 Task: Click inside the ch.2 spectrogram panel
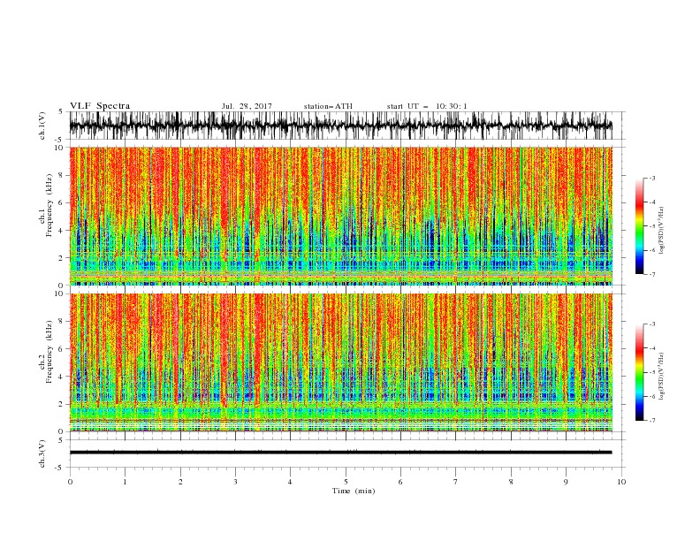pos(341,362)
